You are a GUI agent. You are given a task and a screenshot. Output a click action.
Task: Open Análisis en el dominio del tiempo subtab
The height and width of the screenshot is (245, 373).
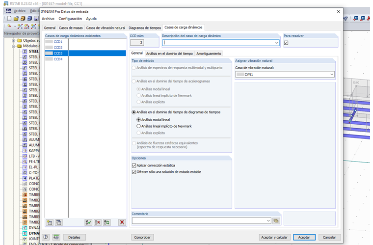[169, 54]
